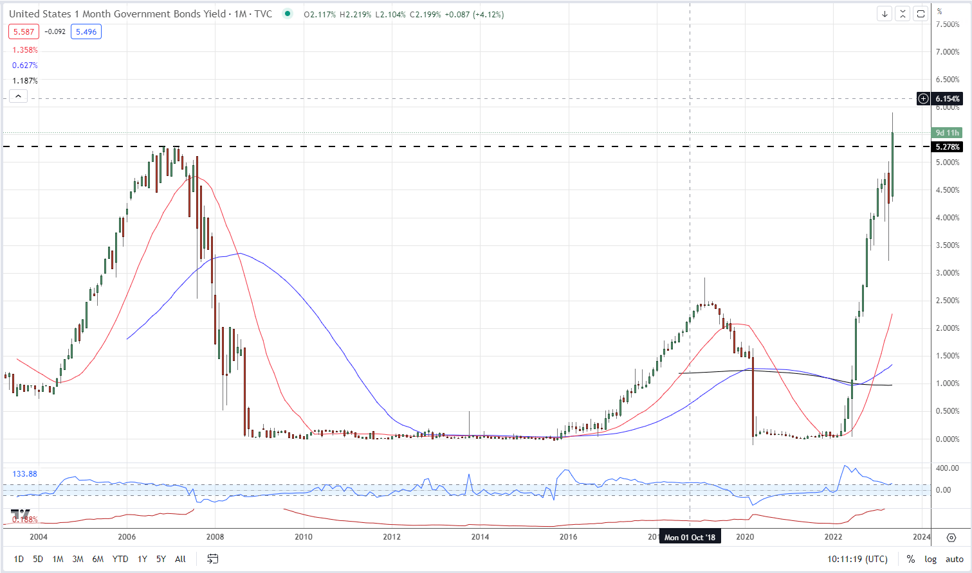Click the 6.154% crosshair price label
The height and width of the screenshot is (573, 972).
click(948, 98)
